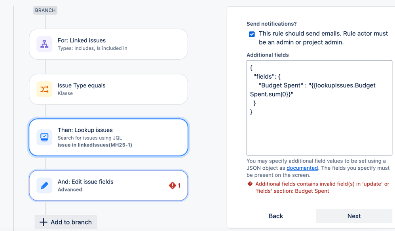This screenshot has width=395, height=231.
Task: Uncheck the send emails checkbox
Action: pos(252,34)
